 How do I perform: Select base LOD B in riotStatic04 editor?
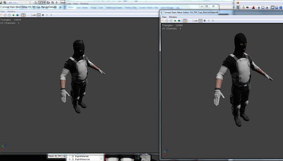(x=205, y=21)
